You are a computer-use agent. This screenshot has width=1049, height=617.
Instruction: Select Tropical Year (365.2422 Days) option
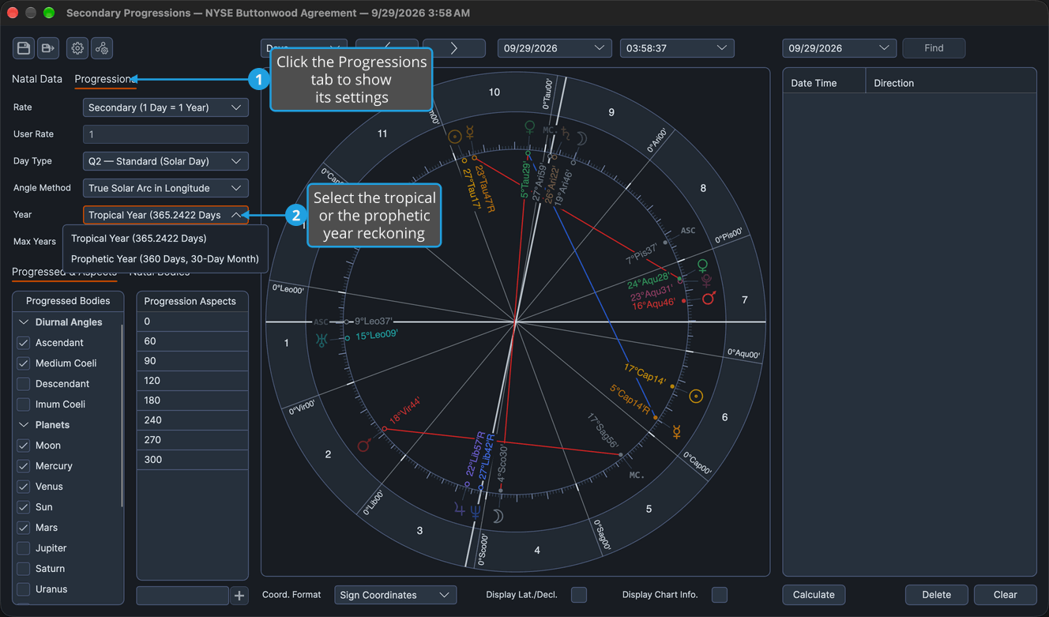click(165, 238)
